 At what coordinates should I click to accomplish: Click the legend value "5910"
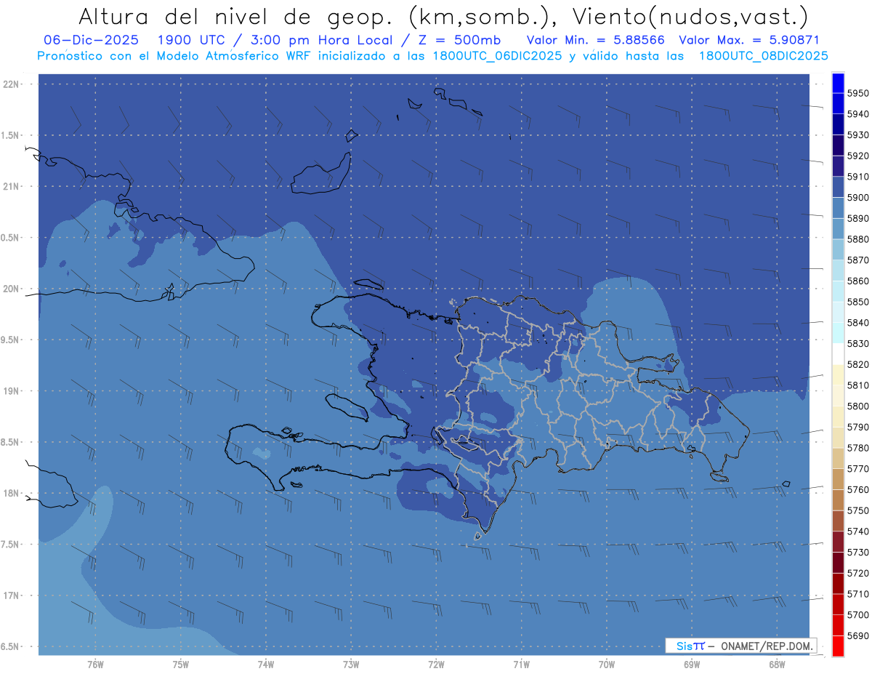857,177
